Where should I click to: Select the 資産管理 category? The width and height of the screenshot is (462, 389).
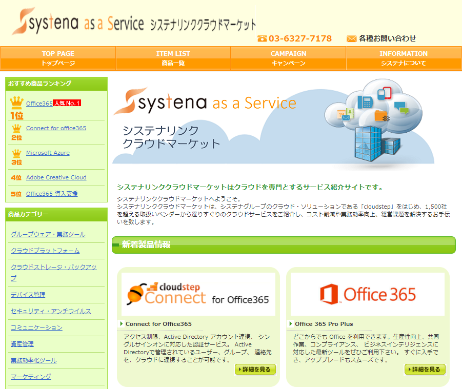click(x=22, y=344)
